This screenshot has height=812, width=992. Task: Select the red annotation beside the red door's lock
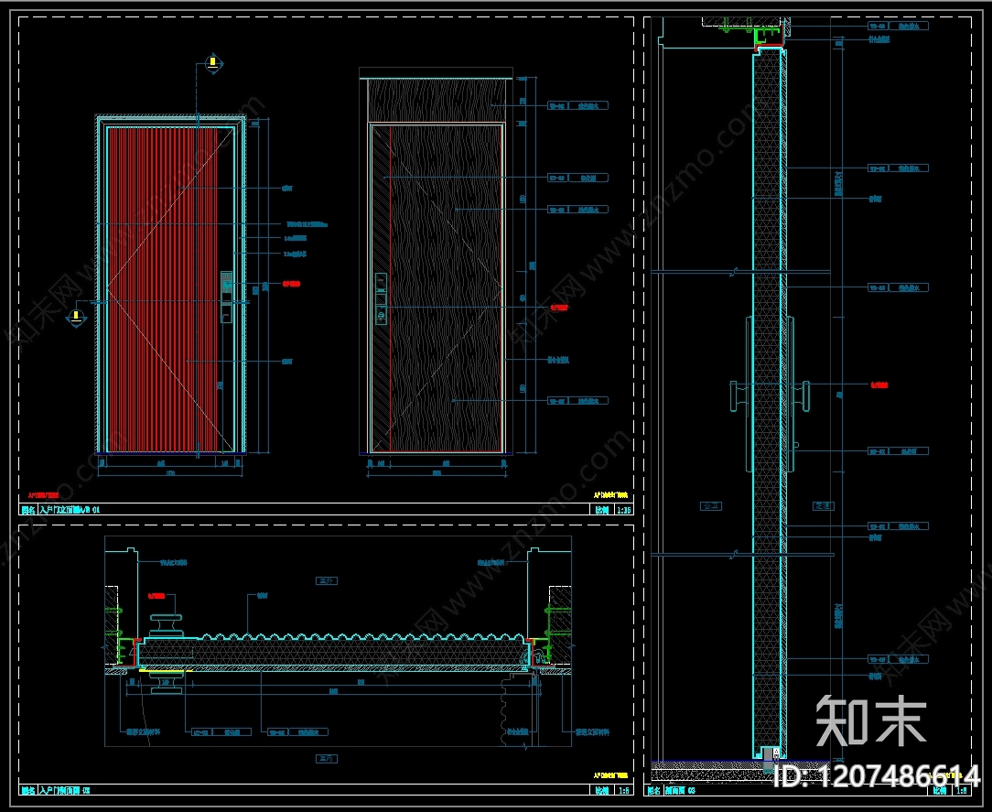(x=291, y=284)
